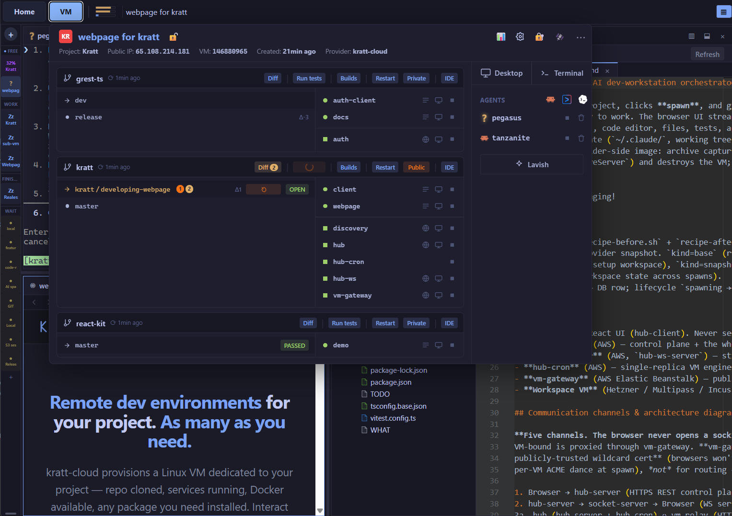Toggle Private visibility for react-kit
Image resolution: width=732 pixels, height=516 pixels.
pos(416,323)
